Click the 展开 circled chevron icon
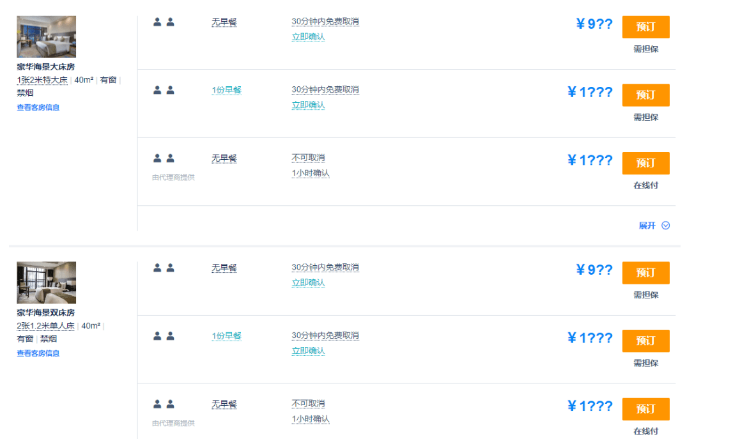This screenshot has width=740, height=439. (x=666, y=226)
